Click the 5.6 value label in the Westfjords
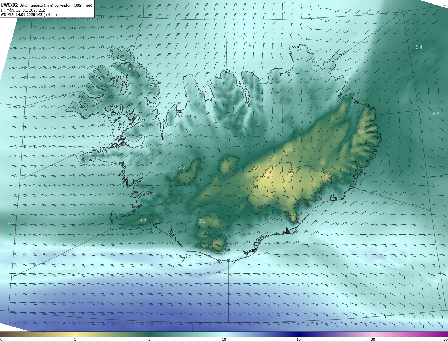The height and width of the screenshot is (342, 448). tap(132, 70)
